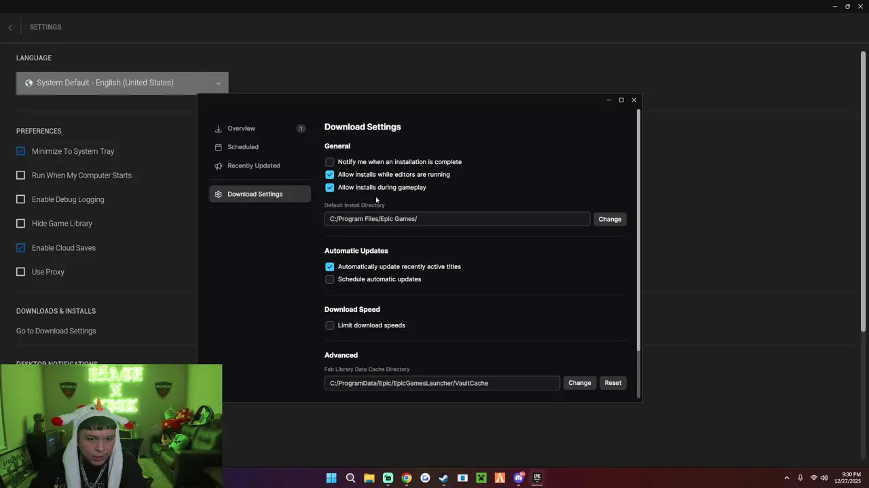
Task: Click the Overview download icon in sidebar
Action: pos(218,129)
